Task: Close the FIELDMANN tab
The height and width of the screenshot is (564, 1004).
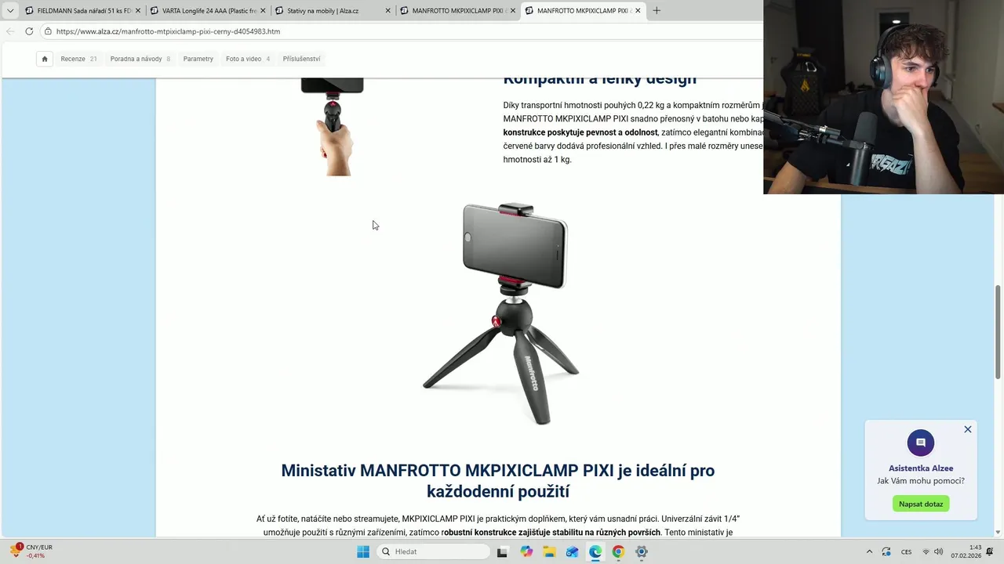Action: tap(137, 10)
